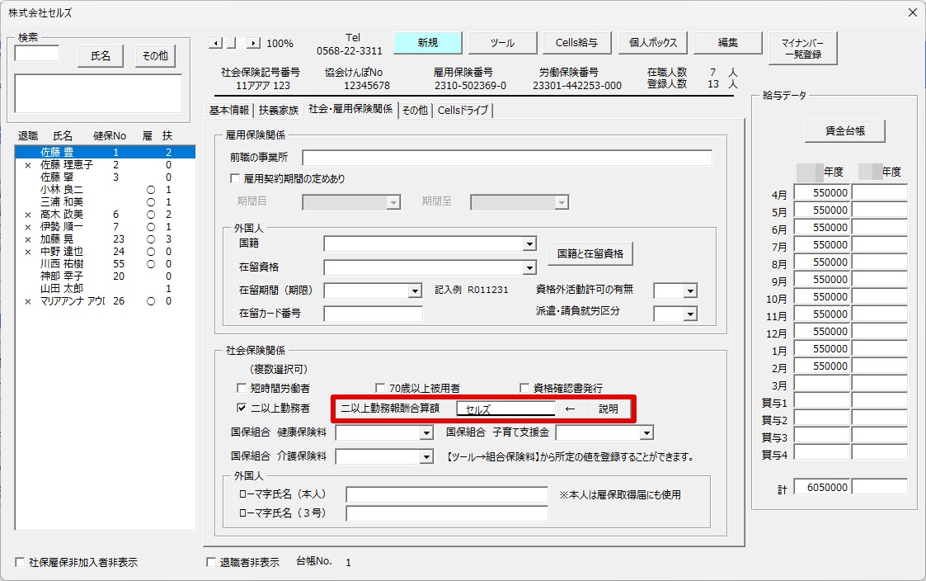926x581 pixels.
Task: Open disabled 期間自 dropdown
Action: (393, 203)
